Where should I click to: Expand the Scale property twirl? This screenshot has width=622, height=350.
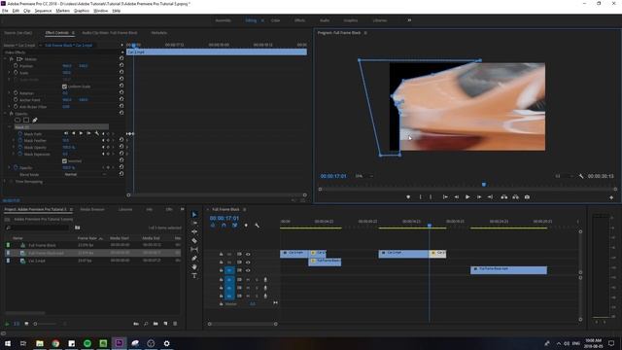tap(9, 72)
